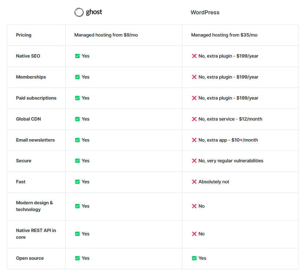
Task: Click red X in Modern design row
Action: point(194,206)
